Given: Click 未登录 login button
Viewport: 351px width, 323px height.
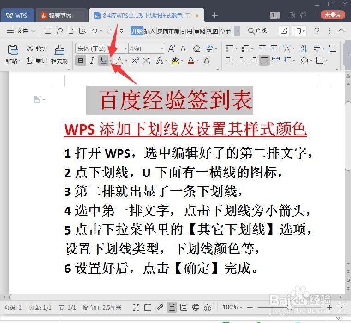Looking at the screenshot, I should coord(333,15).
